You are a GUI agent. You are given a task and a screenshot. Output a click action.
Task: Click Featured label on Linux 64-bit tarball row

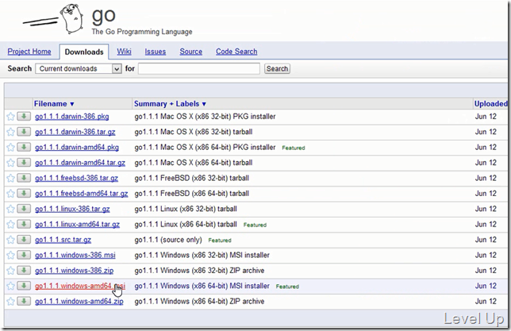click(255, 225)
